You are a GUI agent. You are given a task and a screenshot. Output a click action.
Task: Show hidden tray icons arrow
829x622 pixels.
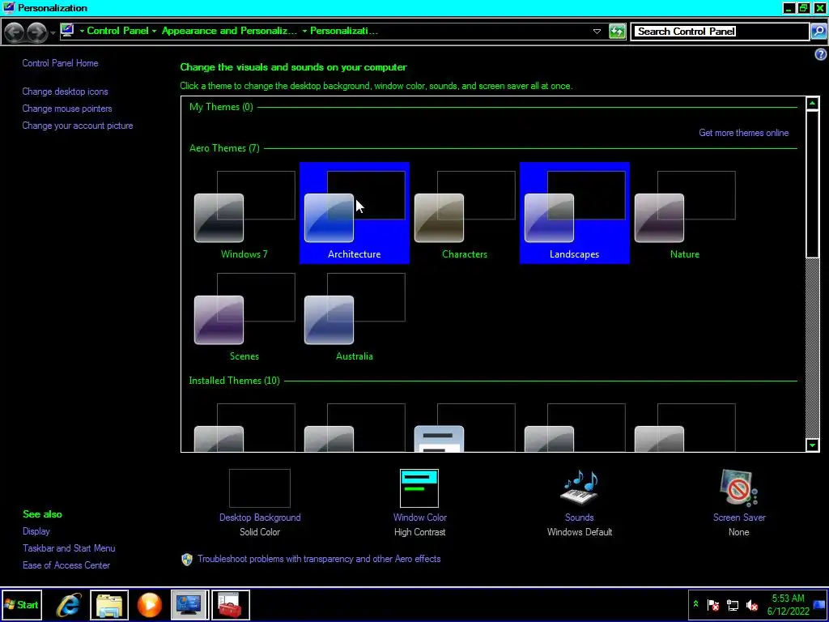click(695, 604)
